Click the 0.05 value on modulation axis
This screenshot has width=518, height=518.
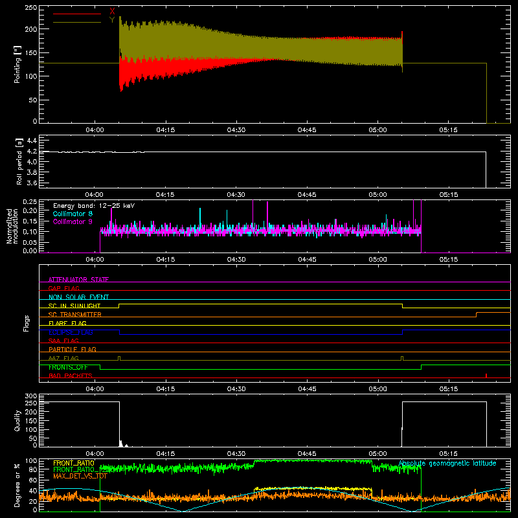pyautogui.click(x=30, y=242)
